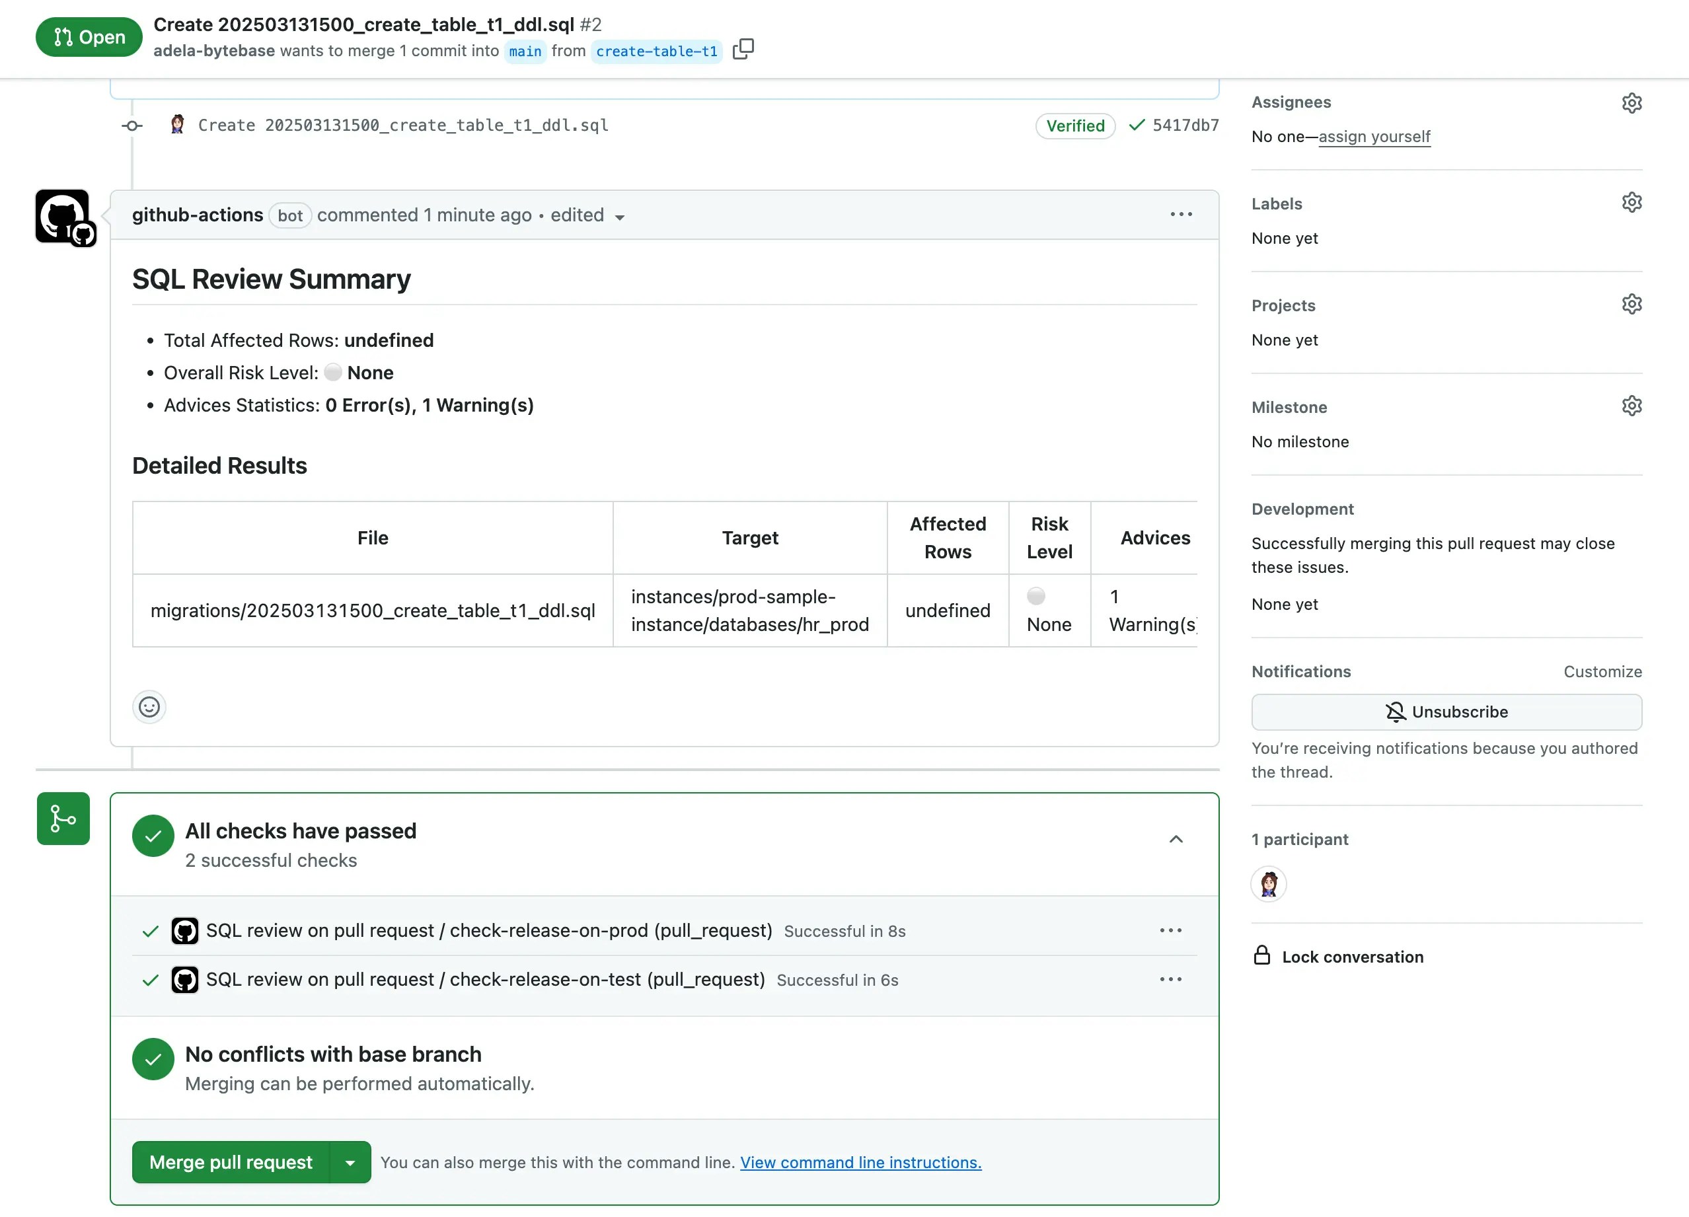Image resolution: width=1689 pixels, height=1217 pixels.
Task: Open the merge options dropdown arrow
Action: [351, 1162]
